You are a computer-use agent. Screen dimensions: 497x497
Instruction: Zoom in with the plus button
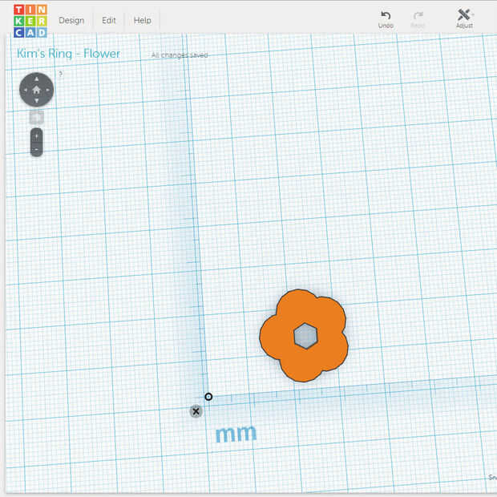[x=36, y=136]
